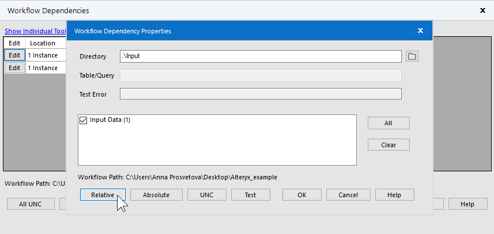
Task: Open the Show Individual Tools link
Action: pos(35,31)
